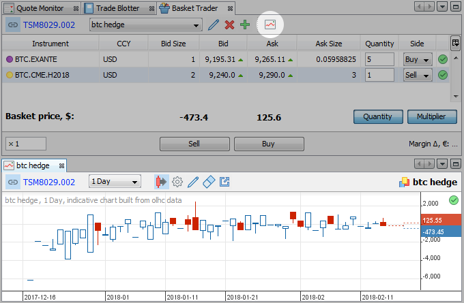464x303 pixels.
Task: Switch to Quote Monitor tab
Action: coord(40,8)
